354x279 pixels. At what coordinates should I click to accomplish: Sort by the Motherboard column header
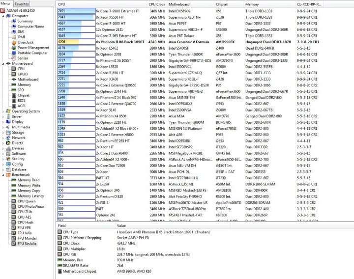[x=191, y=4]
